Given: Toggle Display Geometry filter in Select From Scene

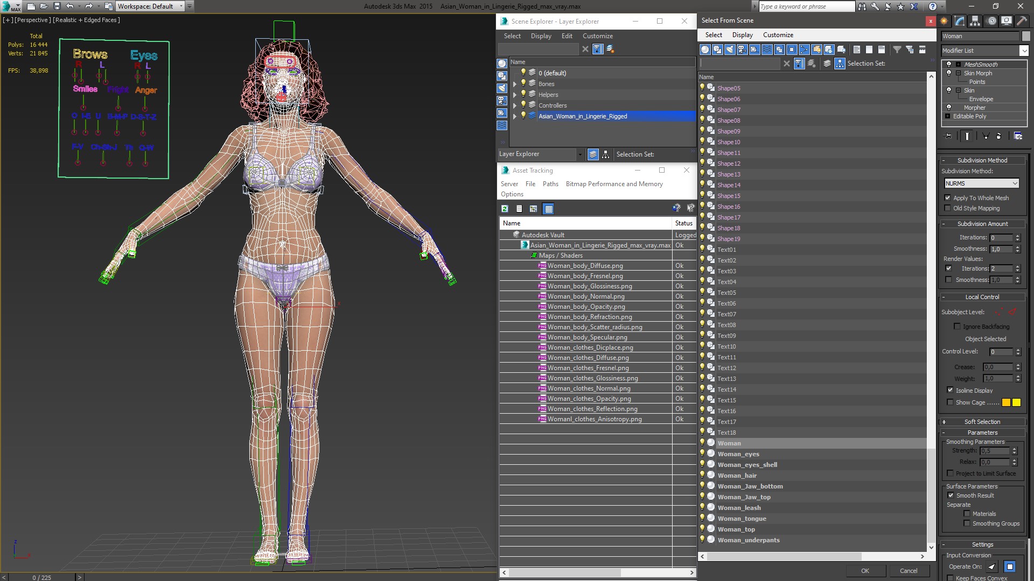Looking at the screenshot, I should point(705,49).
